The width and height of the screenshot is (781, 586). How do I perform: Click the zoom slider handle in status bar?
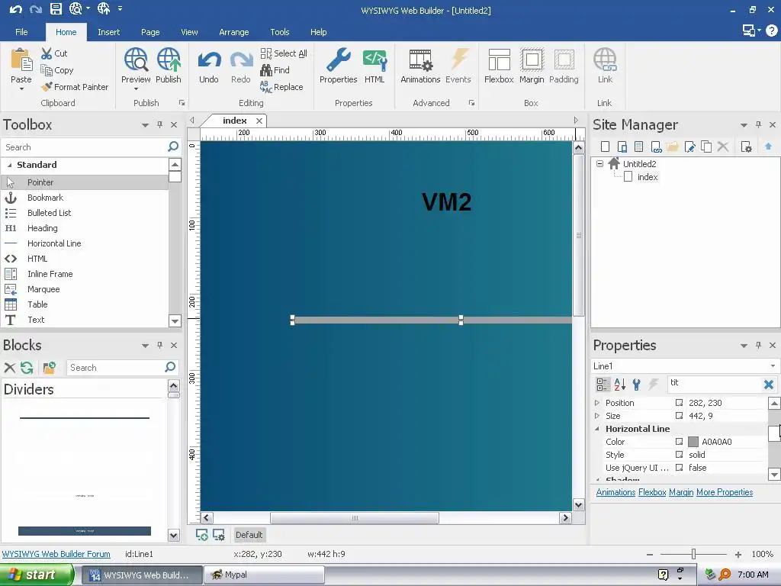[x=693, y=554]
